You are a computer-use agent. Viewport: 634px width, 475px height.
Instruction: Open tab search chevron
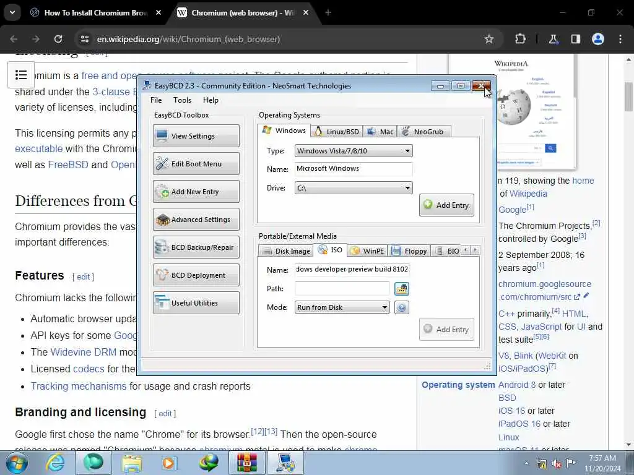tap(12, 12)
